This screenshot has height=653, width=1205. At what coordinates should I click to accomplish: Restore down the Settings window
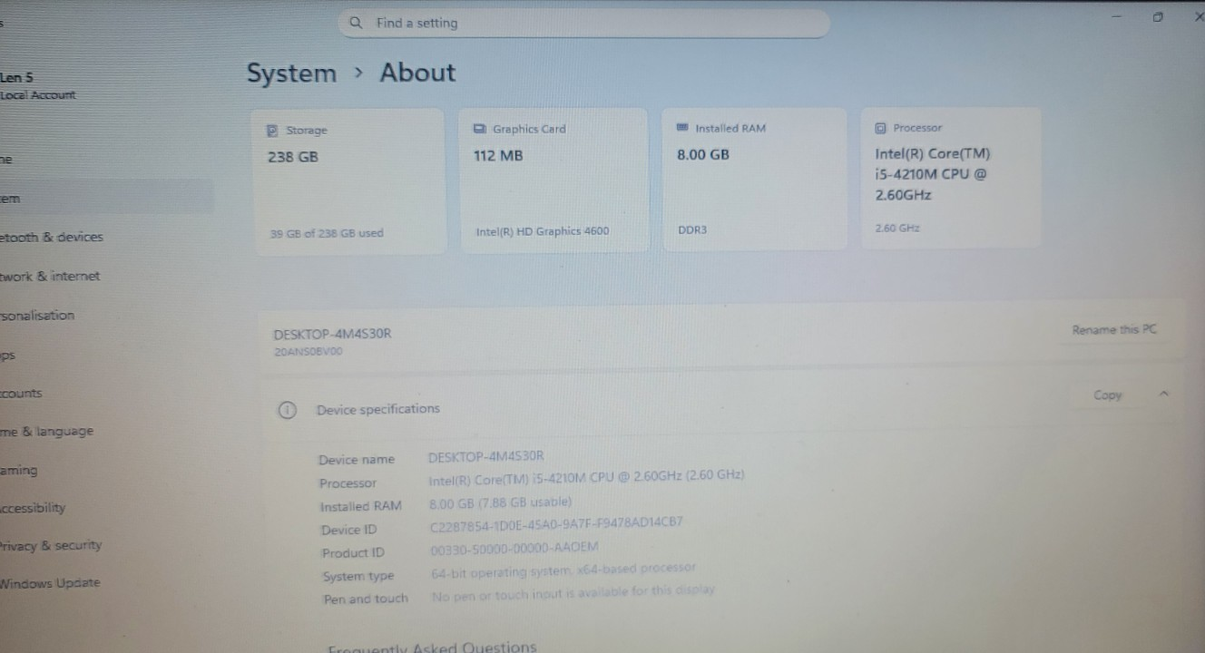coord(1158,17)
